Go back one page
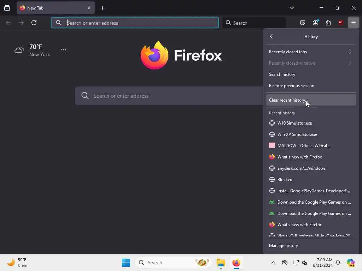Viewport: 362px width, 271px height. (x=8, y=23)
